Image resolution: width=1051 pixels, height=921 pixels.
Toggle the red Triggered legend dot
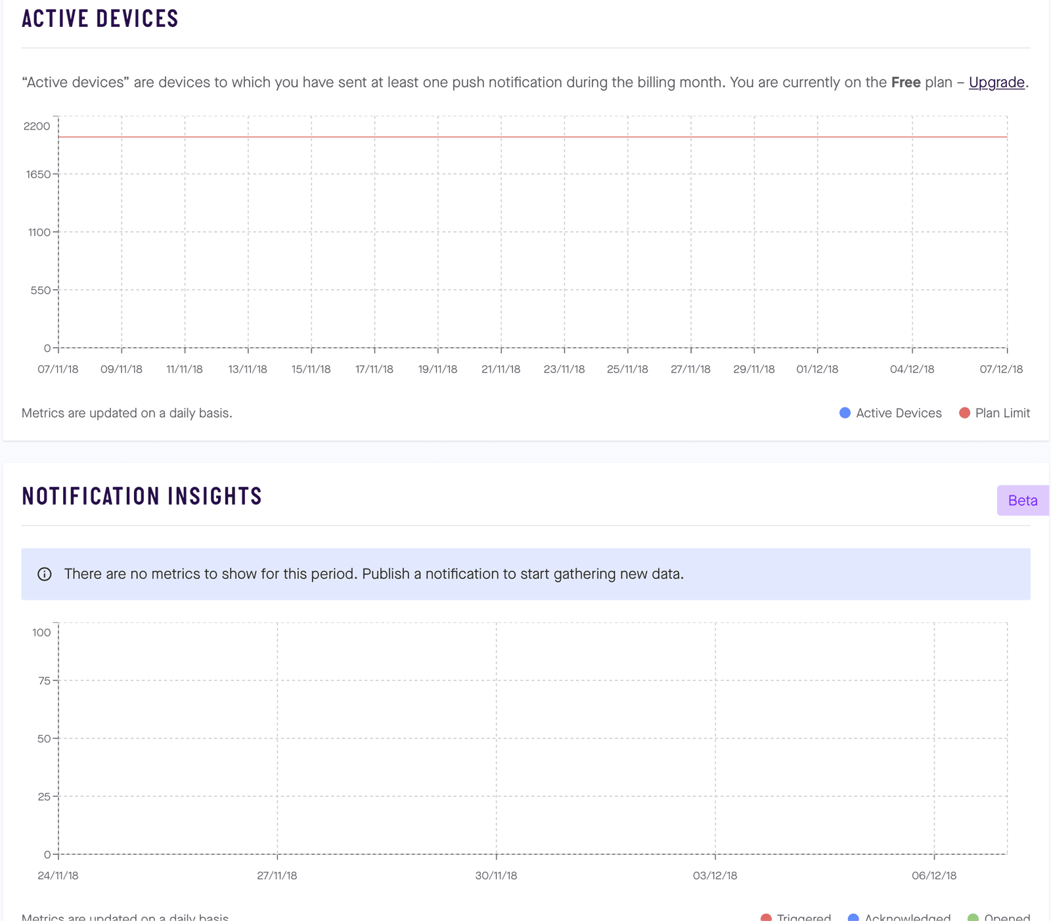[x=766, y=917]
